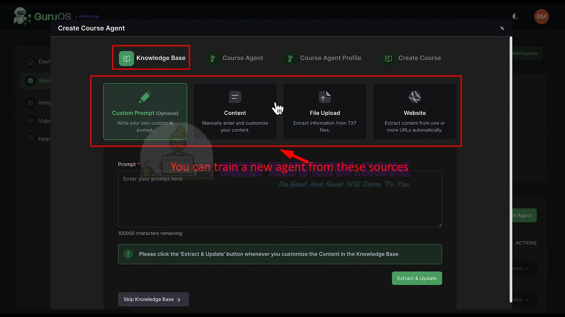
Task: Select the File Upload source icon
Action: (325, 97)
